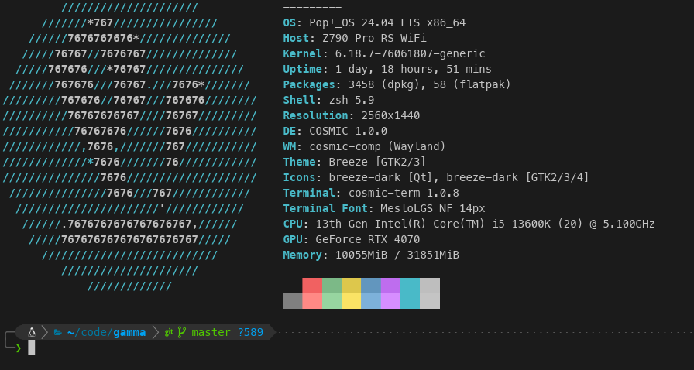This screenshot has height=370, width=694.
Task: Click the resolution value '2560x1440'
Action: (x=390, y=116)
